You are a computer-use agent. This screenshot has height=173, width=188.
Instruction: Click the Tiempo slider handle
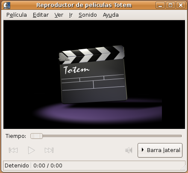click(x=36, y=136)
